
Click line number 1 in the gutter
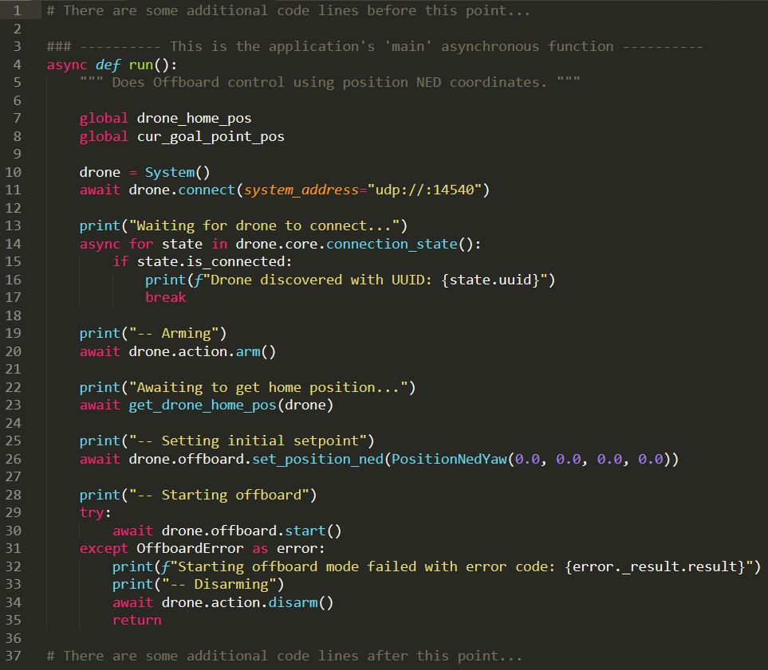pos(17,10)
